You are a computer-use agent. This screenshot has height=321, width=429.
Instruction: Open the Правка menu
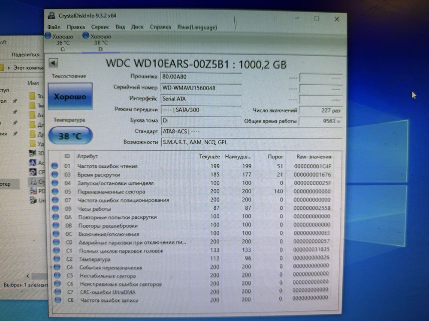pyautogui.click(x=76, y=27)
